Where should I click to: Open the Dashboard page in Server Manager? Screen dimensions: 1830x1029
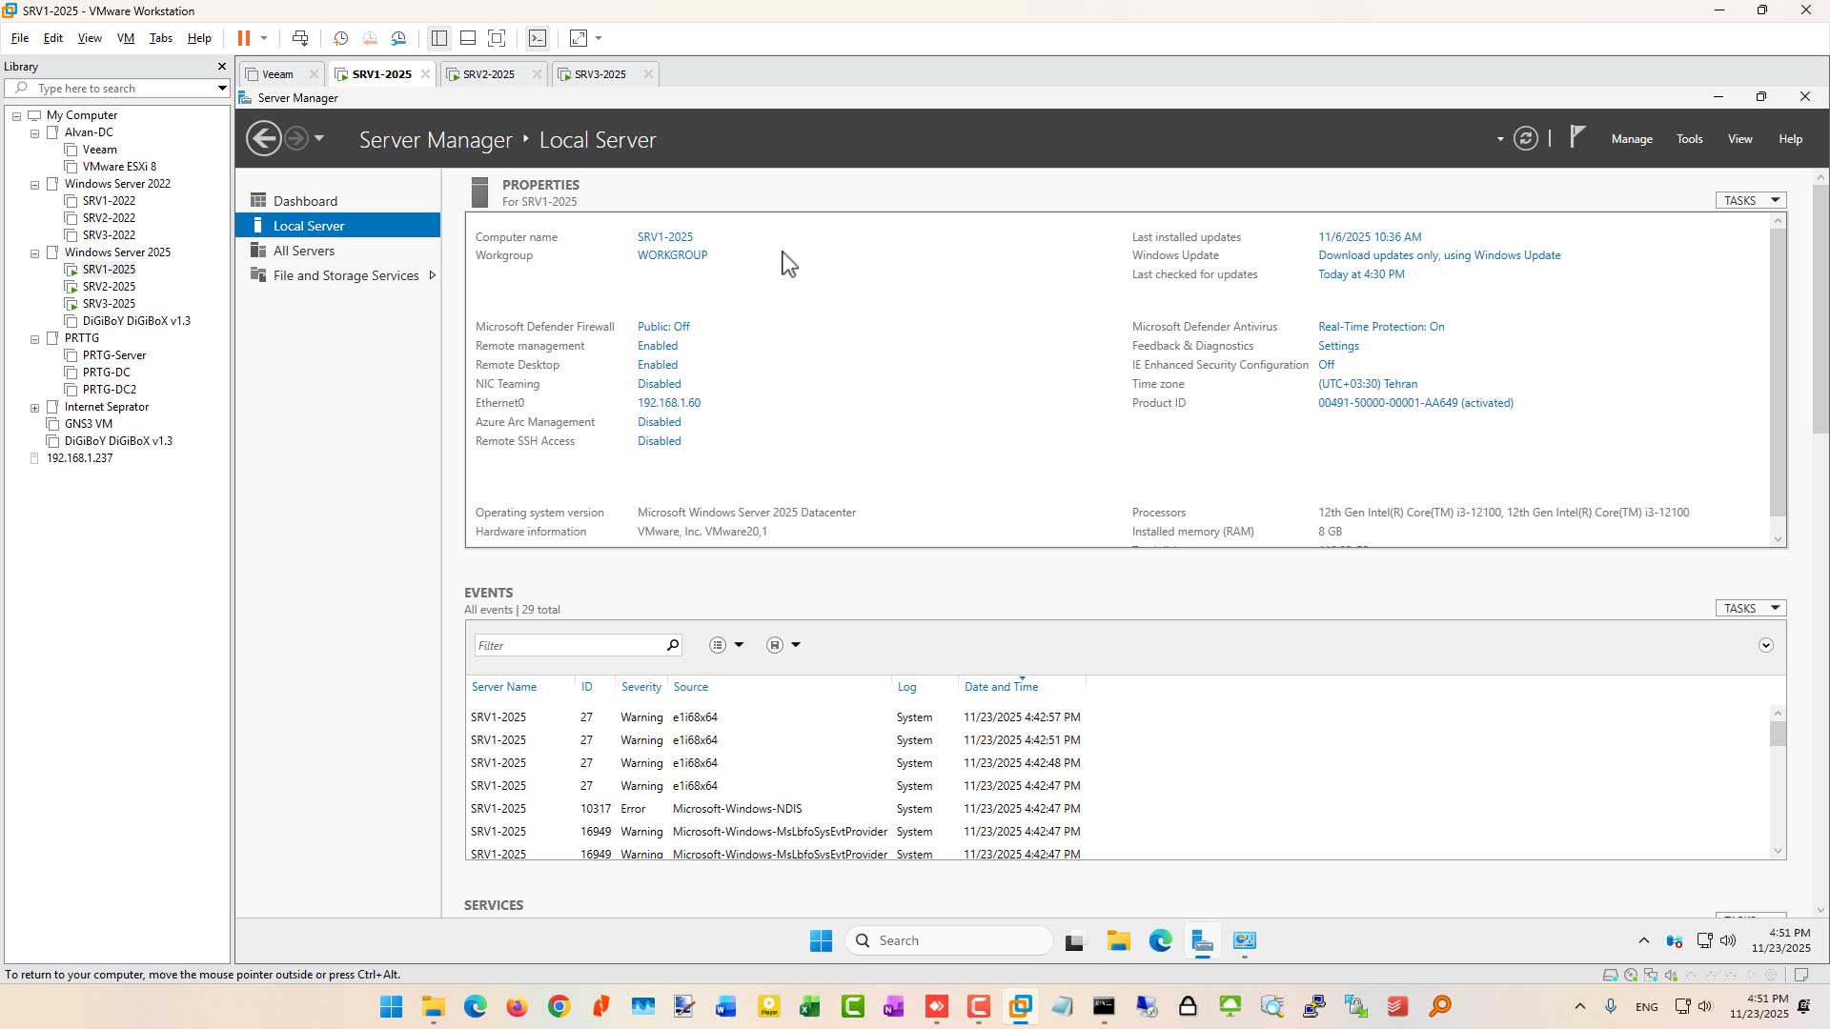(305, 201)
